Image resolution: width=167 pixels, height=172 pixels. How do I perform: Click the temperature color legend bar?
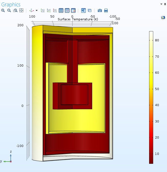(x=151, y=97)
